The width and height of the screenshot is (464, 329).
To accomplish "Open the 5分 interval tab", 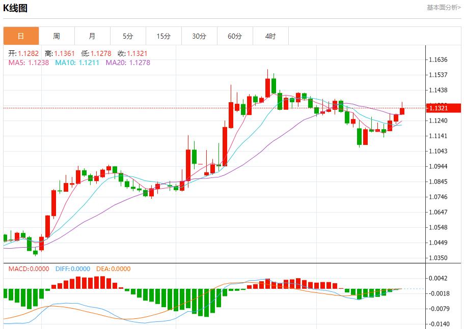I will (128, 36).
